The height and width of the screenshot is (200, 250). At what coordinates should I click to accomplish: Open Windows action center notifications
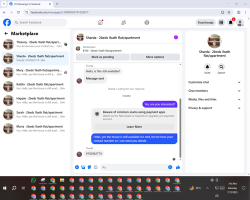point(243,188)
